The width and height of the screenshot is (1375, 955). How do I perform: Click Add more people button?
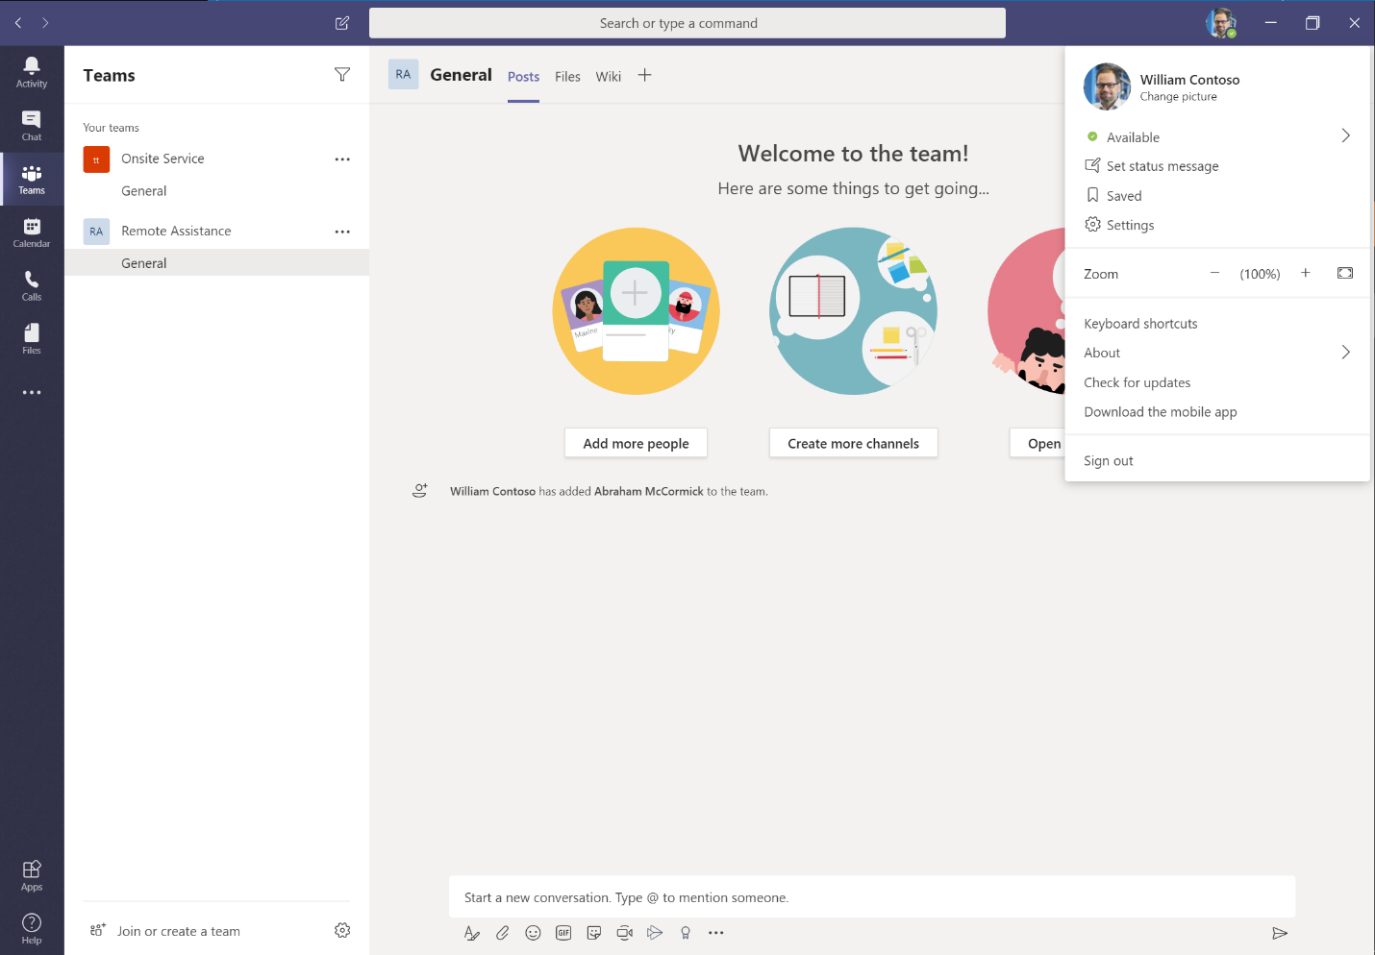(x=636, y=443)
